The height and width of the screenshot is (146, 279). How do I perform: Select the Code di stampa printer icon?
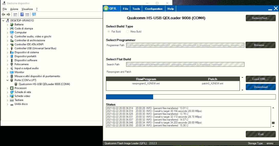(12, 28)
